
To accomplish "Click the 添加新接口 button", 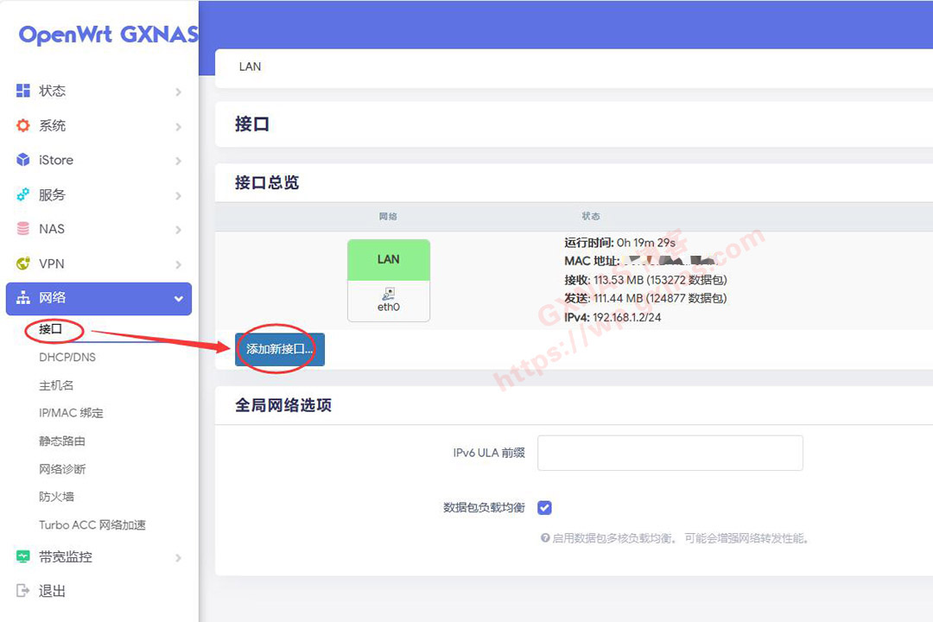I will click(x=279, y=349).
